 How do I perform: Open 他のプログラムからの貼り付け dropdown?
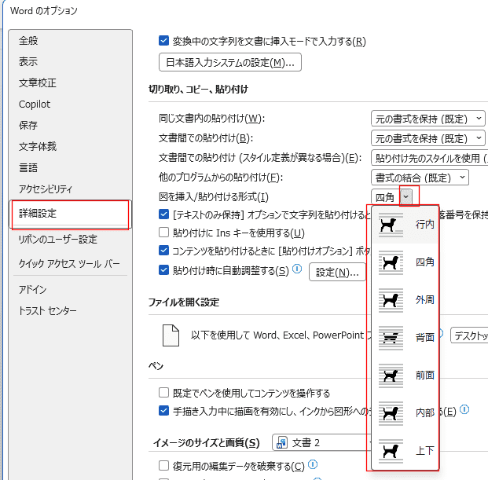[x=420, y=178]
